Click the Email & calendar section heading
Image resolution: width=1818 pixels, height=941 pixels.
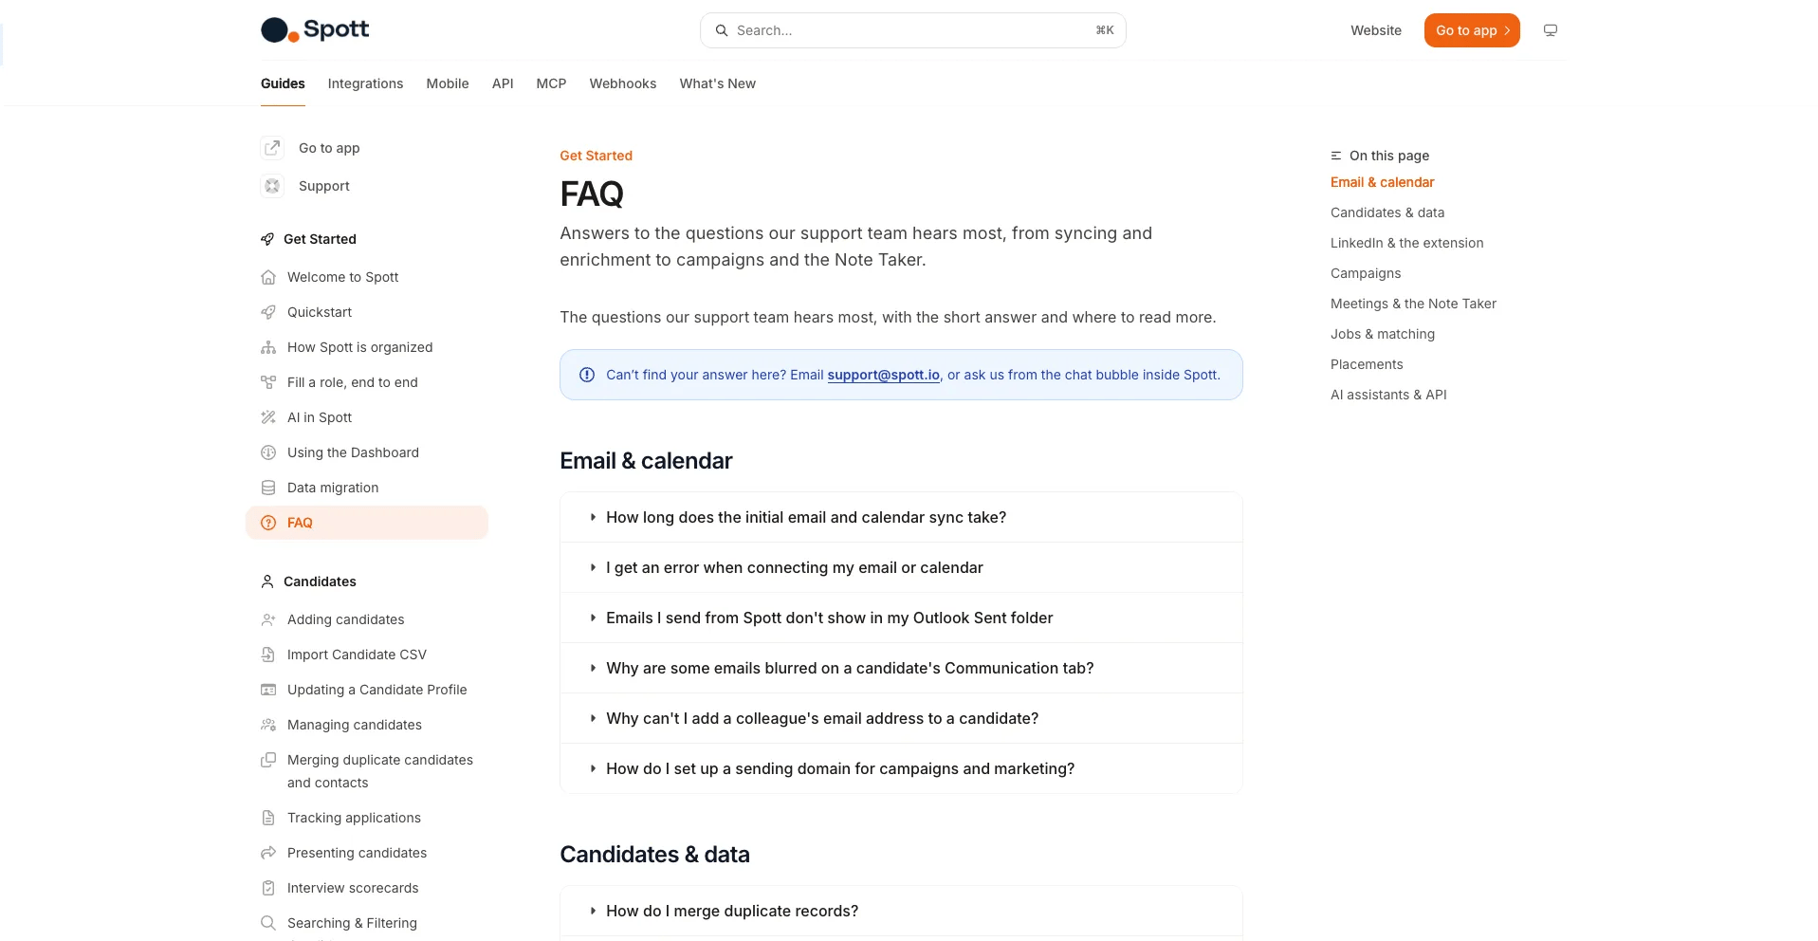(646, 461)
